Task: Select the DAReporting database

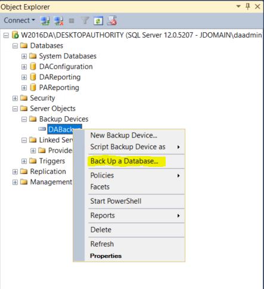Action: [x=60, y=77]
